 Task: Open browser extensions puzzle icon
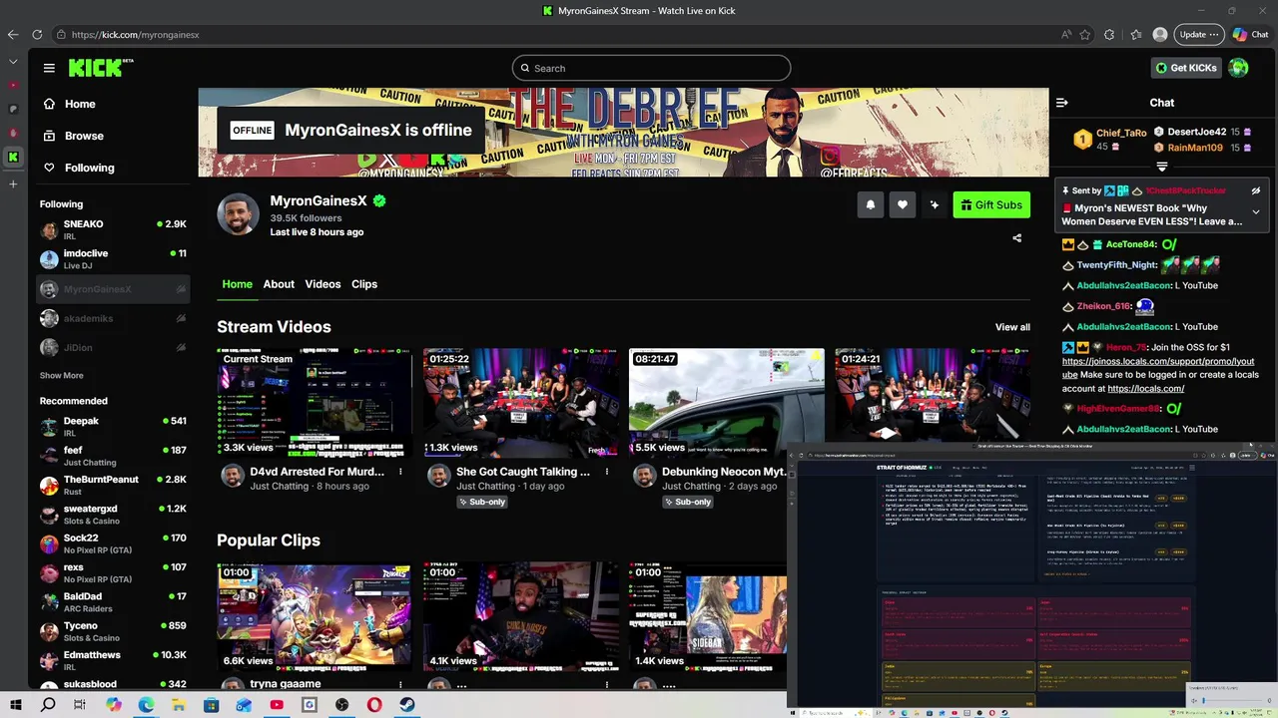click(1109, 34)
